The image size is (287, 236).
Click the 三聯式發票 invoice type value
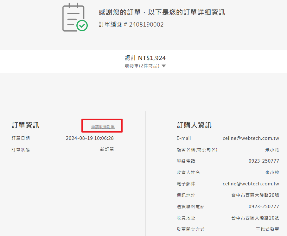[267, 229]
